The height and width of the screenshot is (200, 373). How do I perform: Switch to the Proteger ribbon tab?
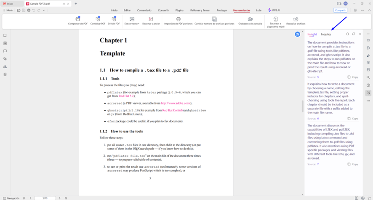[222, 10]
